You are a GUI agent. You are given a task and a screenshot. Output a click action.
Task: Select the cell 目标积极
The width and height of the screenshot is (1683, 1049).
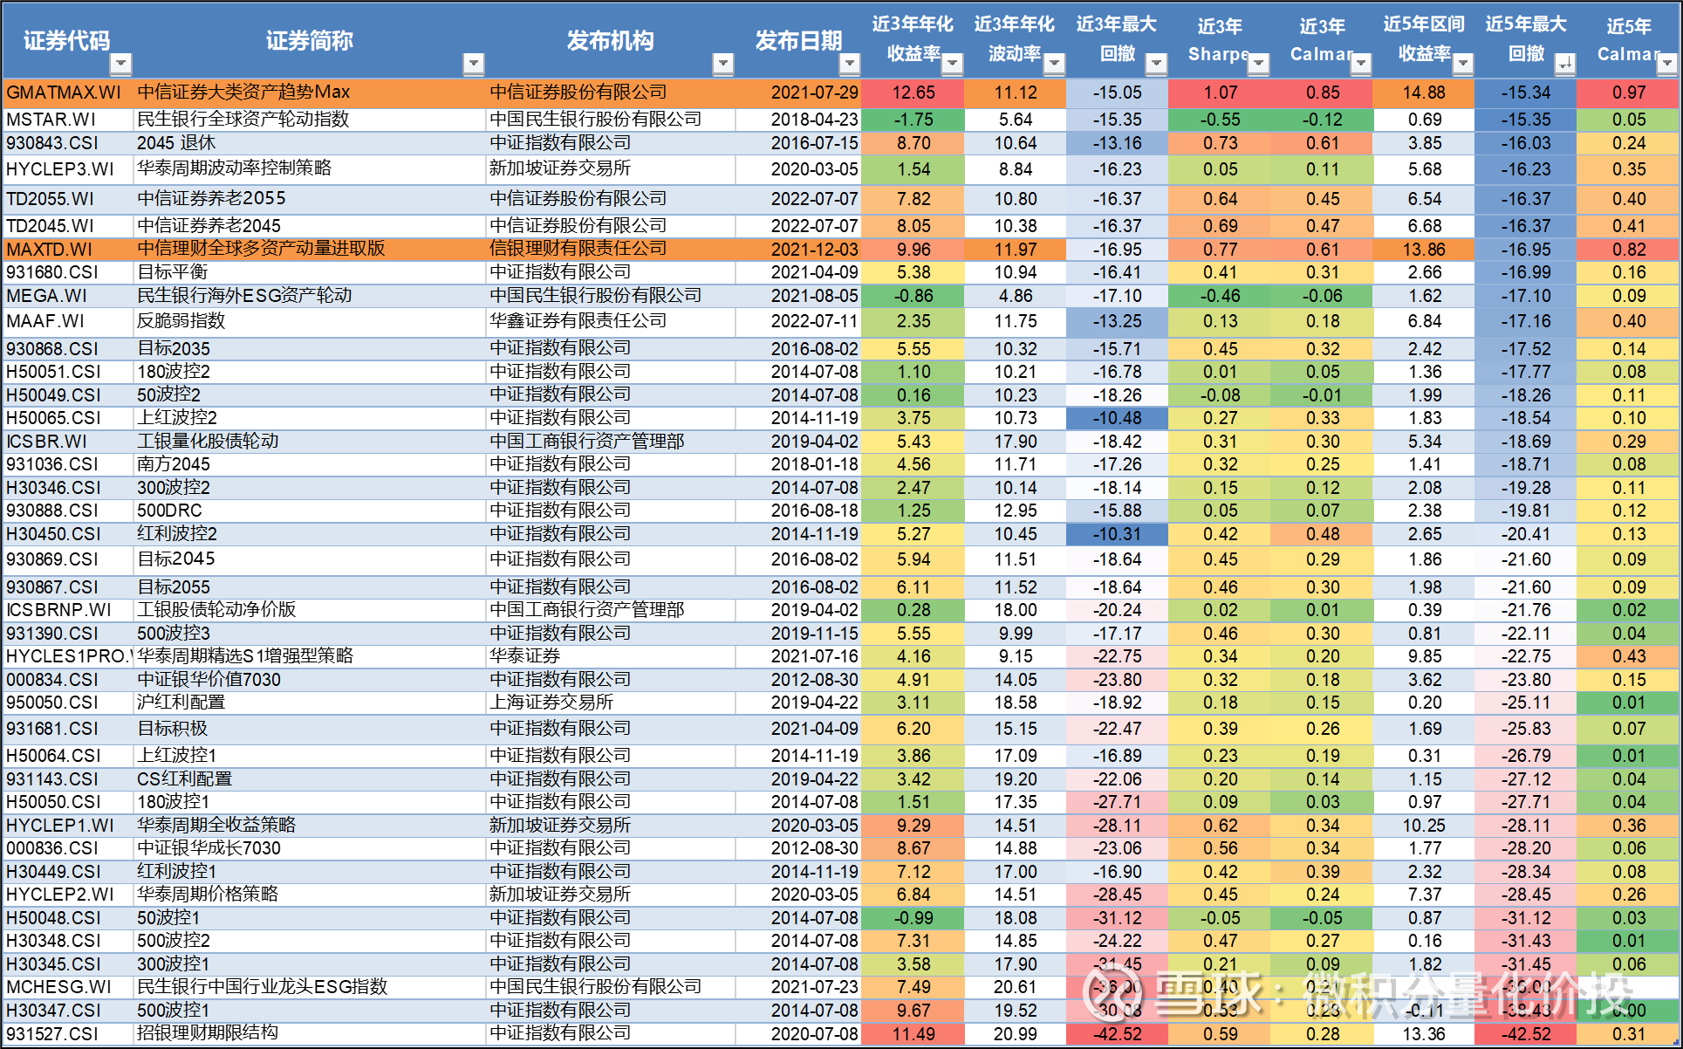pos(310,729)
